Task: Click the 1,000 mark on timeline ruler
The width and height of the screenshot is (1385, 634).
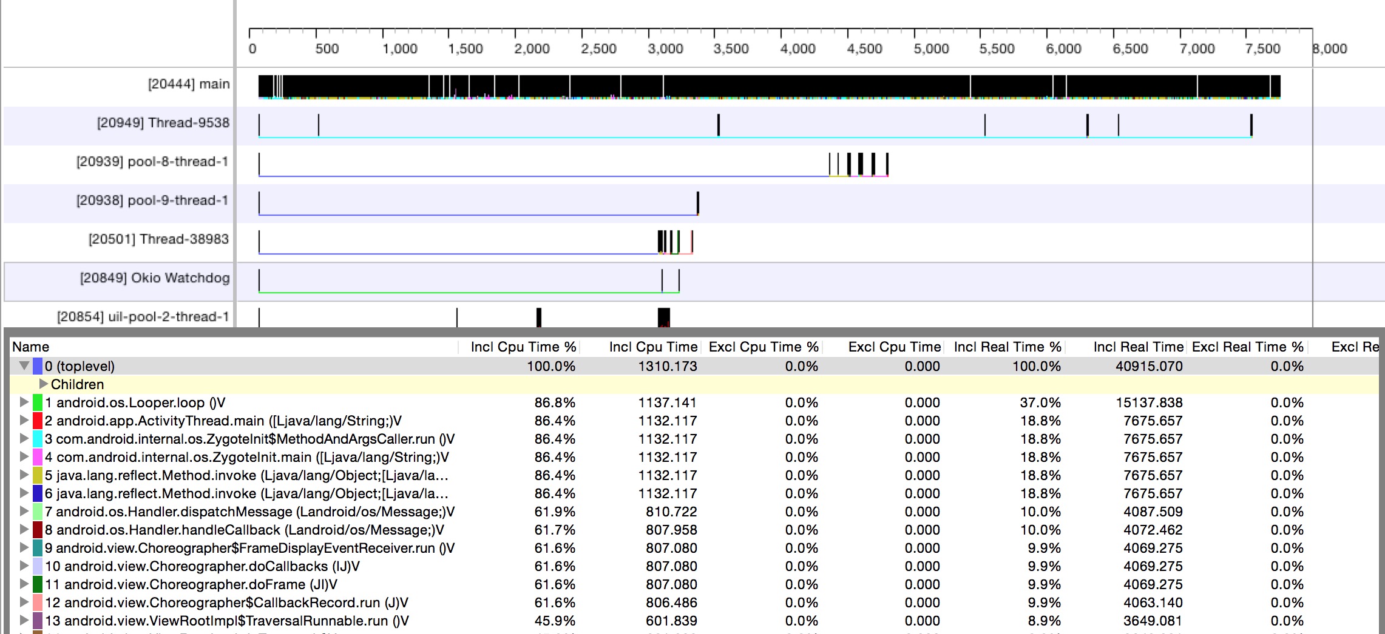Action: pos(399,48)
